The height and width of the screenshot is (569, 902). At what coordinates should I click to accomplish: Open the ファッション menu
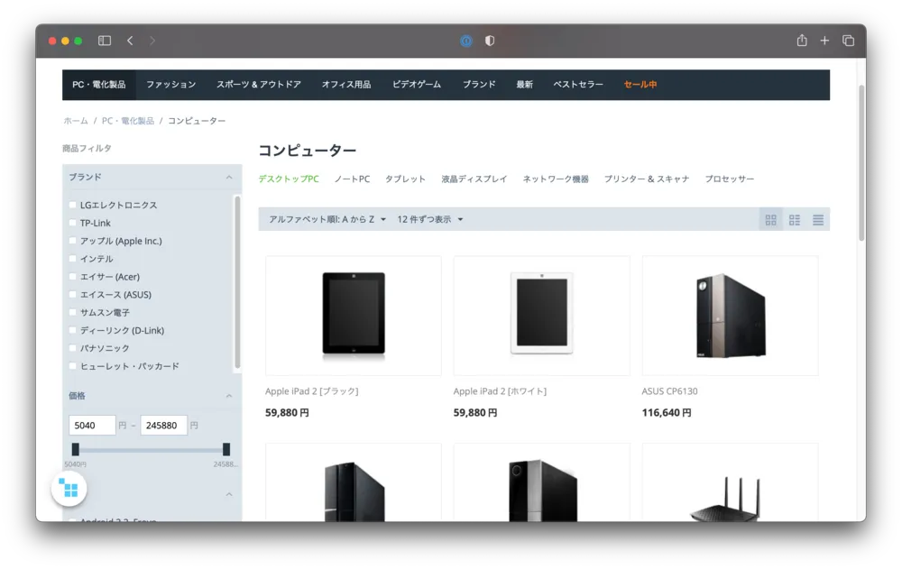[170, 85]
